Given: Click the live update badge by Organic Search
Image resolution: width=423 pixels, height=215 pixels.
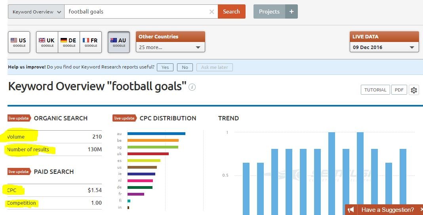Looking at the screenshot, I should pos(19,118).
